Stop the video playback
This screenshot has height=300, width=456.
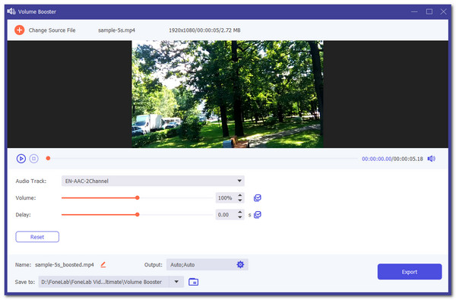(x=33, y=159)
